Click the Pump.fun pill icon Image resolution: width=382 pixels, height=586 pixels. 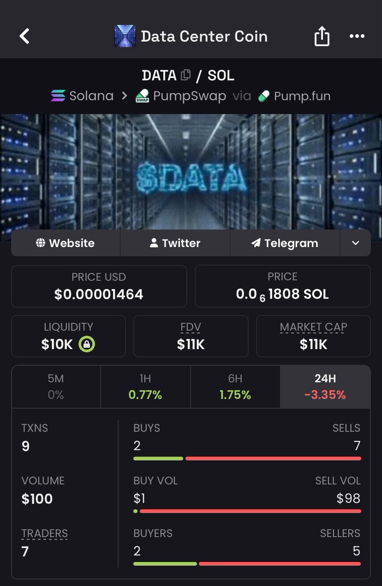point(264,96)
